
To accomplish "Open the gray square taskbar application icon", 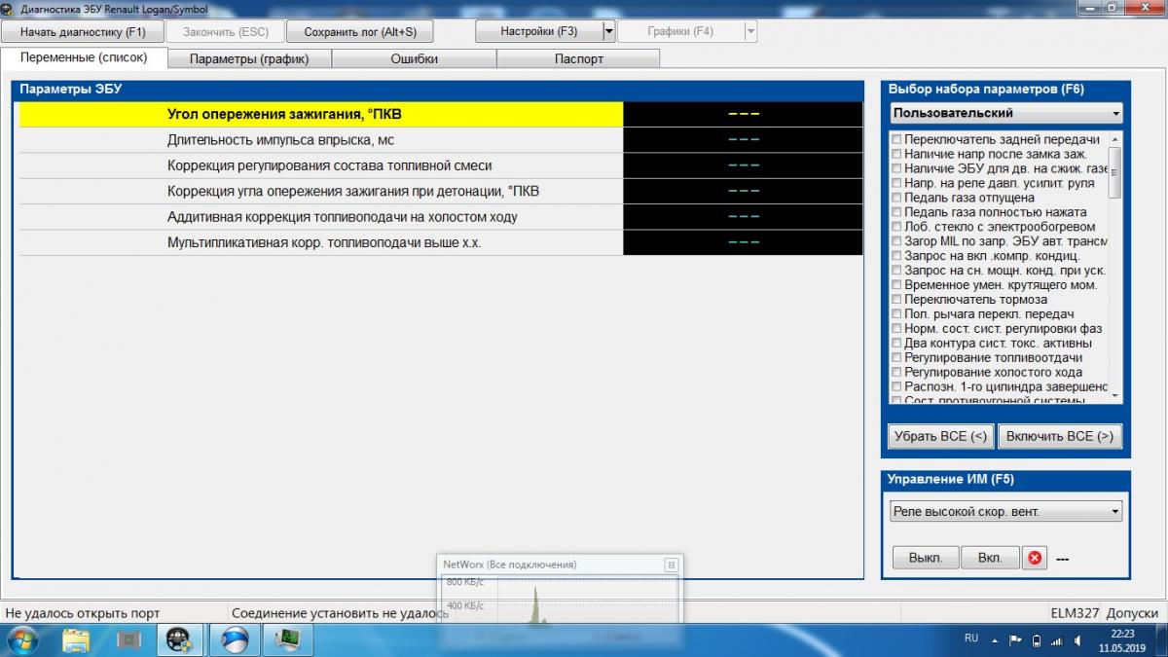I will point(128,639).
